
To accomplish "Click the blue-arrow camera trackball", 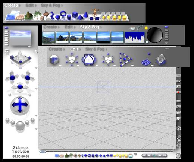I will [x=20, y=105].
